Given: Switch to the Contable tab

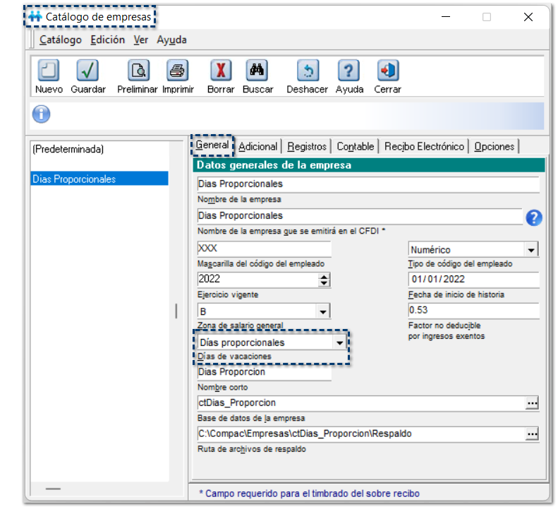Looking at the screenshot, I should [355, 146].
